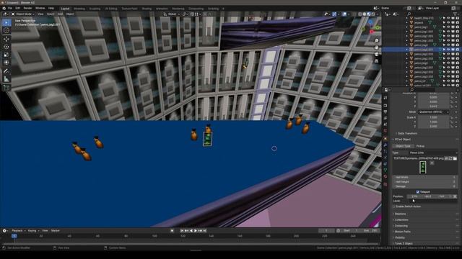The height and width of the screenshot is (259, 462).
Task: Expand the Delta Transform panel
Action: point(407,133)
